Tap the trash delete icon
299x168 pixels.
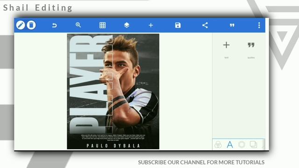coord(31,25)
